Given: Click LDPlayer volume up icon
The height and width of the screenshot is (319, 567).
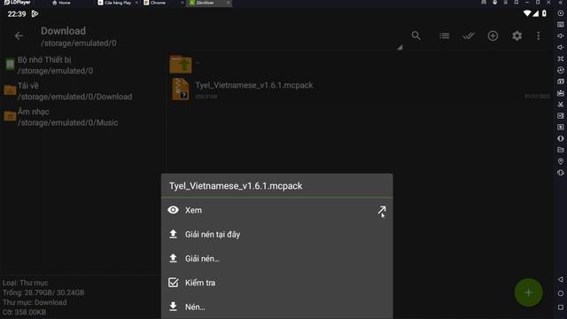Looking at the screenshot, I should 561,35.
